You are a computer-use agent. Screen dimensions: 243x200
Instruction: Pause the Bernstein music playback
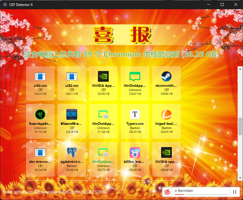[235, 192]
